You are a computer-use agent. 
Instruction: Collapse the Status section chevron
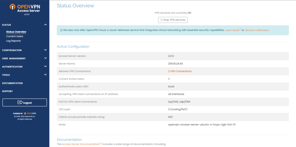[45, 25]
